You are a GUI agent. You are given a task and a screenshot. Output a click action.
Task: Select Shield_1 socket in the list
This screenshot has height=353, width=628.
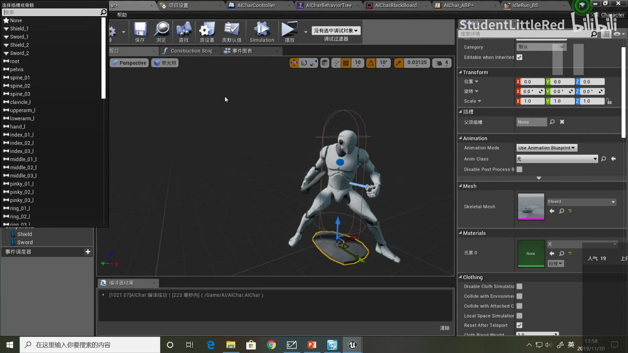pyautogui.click(x=19, y=28)
